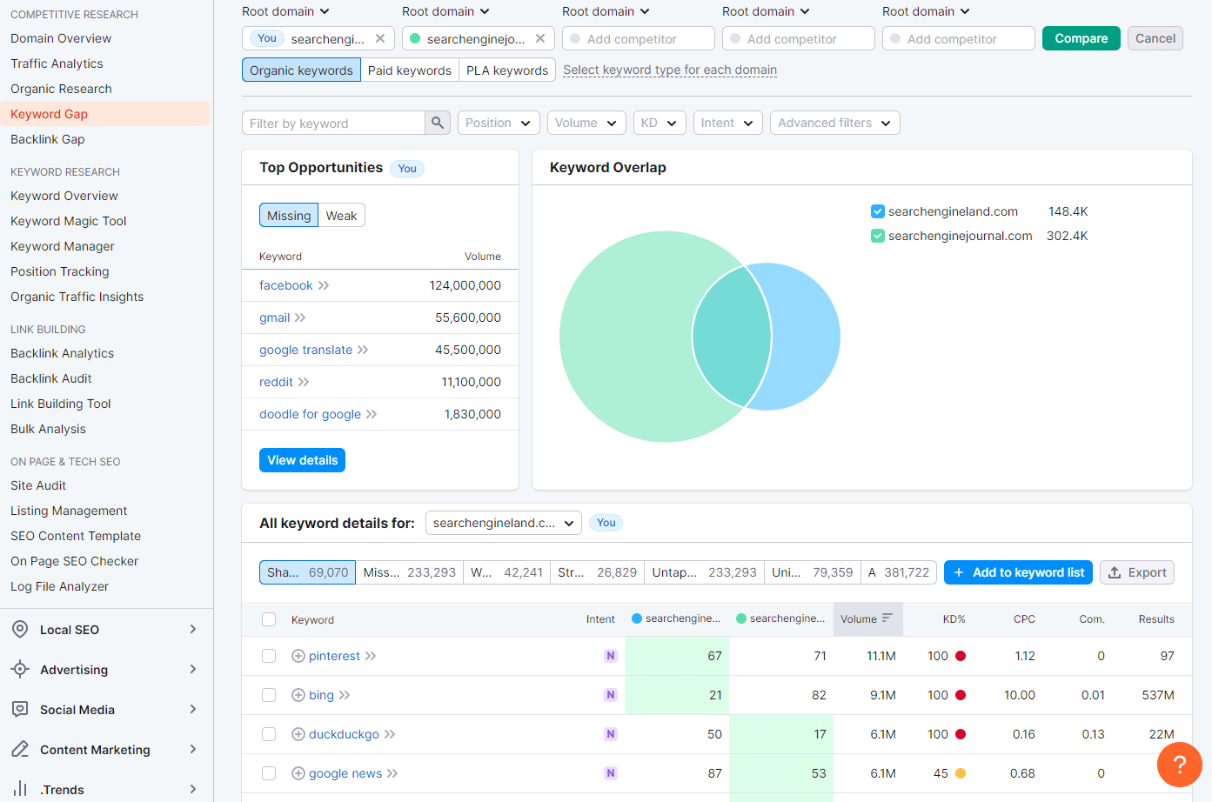Viewport: 1212px width, 802px height.
Task: Click the double arrow beside duckduckgo keyword
Action: pyautogui.click(x=390, y=734)
